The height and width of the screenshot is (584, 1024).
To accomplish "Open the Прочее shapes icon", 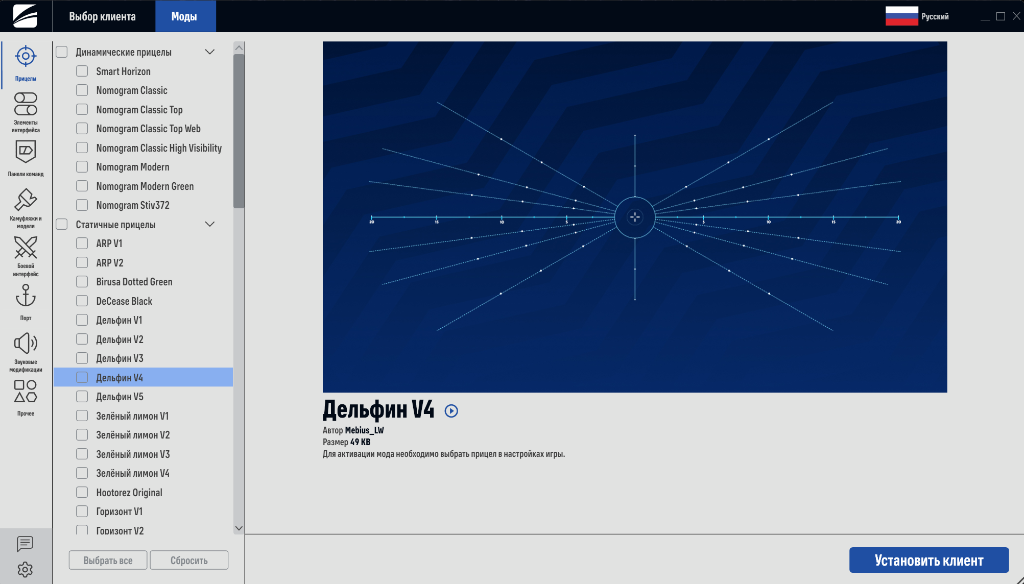I will click(x=26, y=391).
